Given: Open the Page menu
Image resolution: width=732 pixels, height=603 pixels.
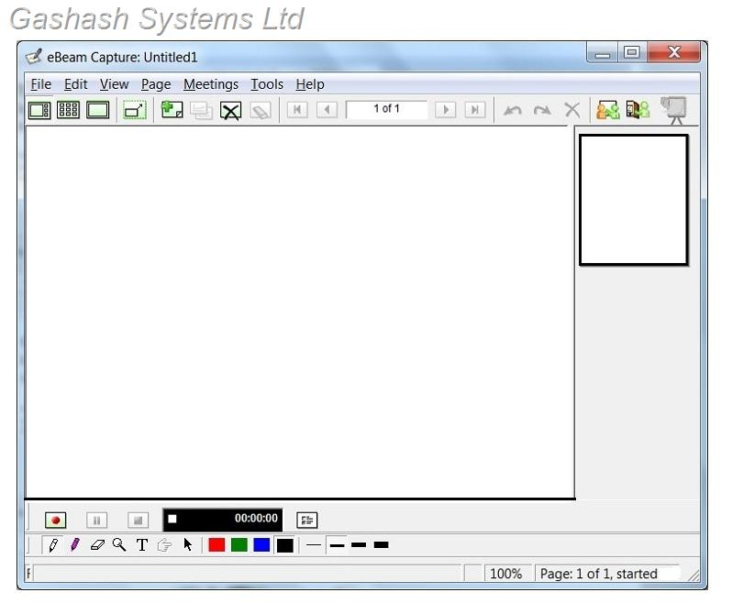Looking at the screenshot, I should click(156, 84).
